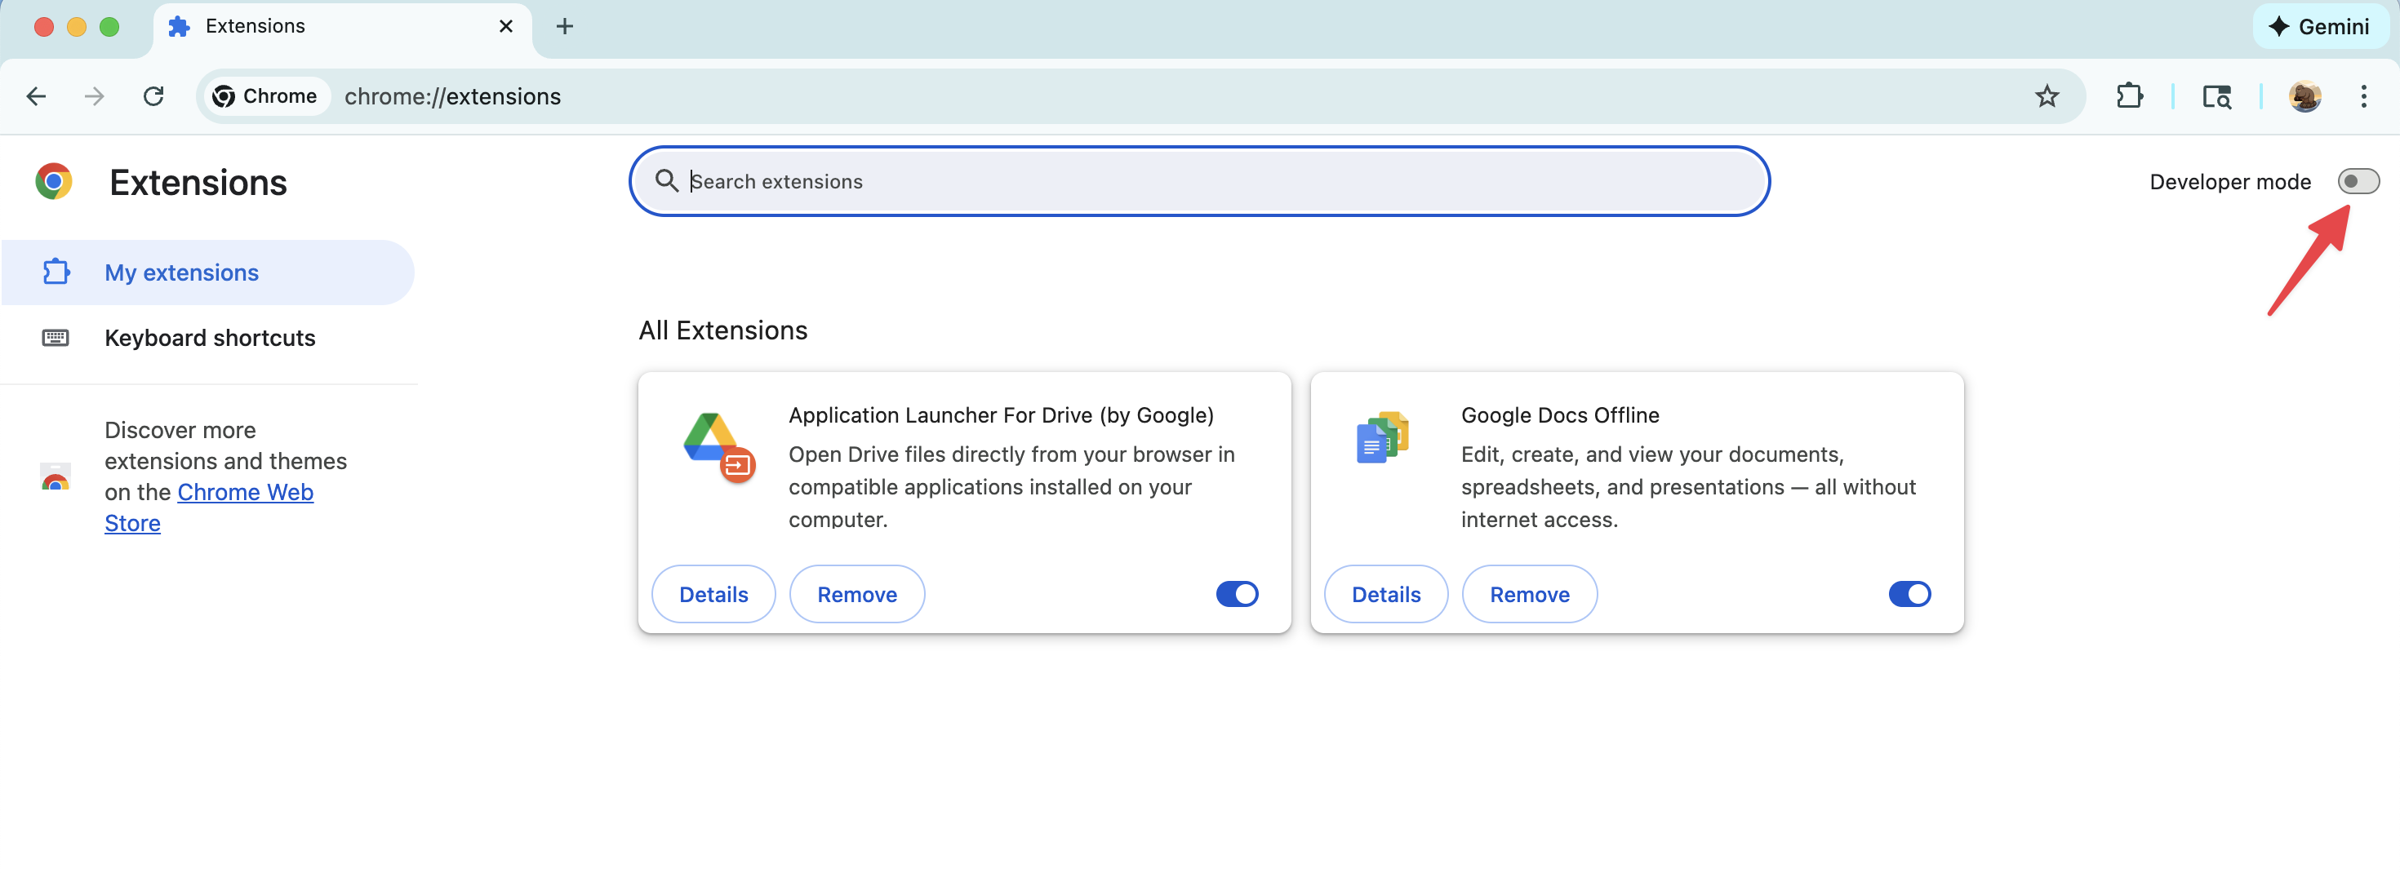The width and height of the screenshot is (2400, 873).
Task: Reload the extensions page
Action: click(153, 95)
